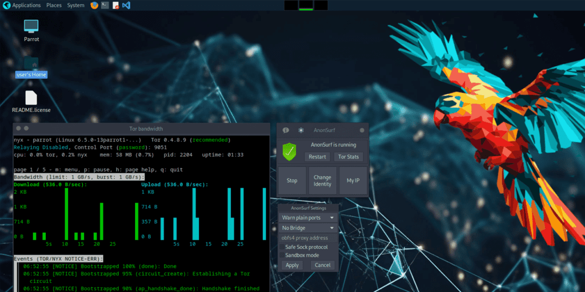The height and width of the screenshot is (292, 585).
Task: Expand the No Bridge dropdown
Action: click(x=308, y=228)
